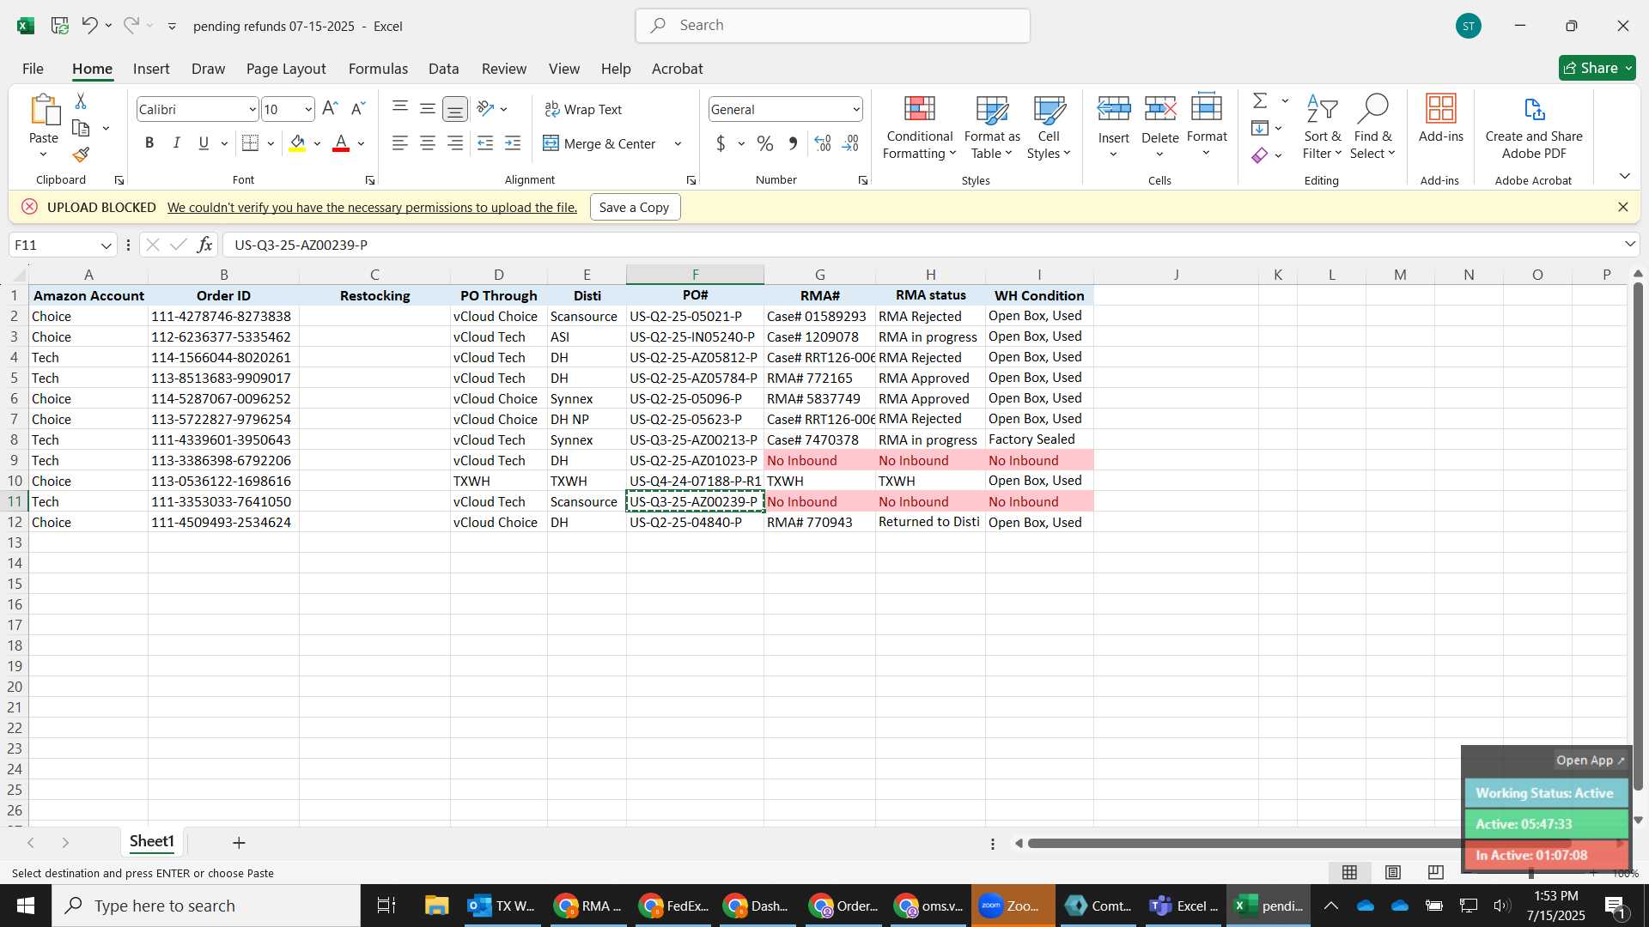Click the Clear eraser icon
This screenshot has width=1649, height=927.
(x=1260, y=155)
